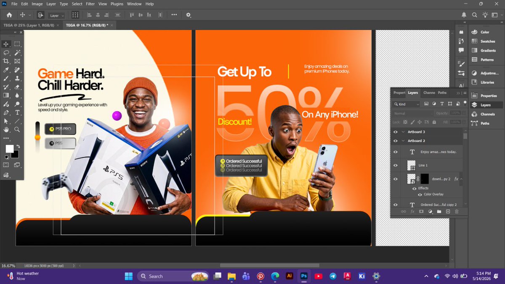Select the Brush tool

[x=6, y=78]
